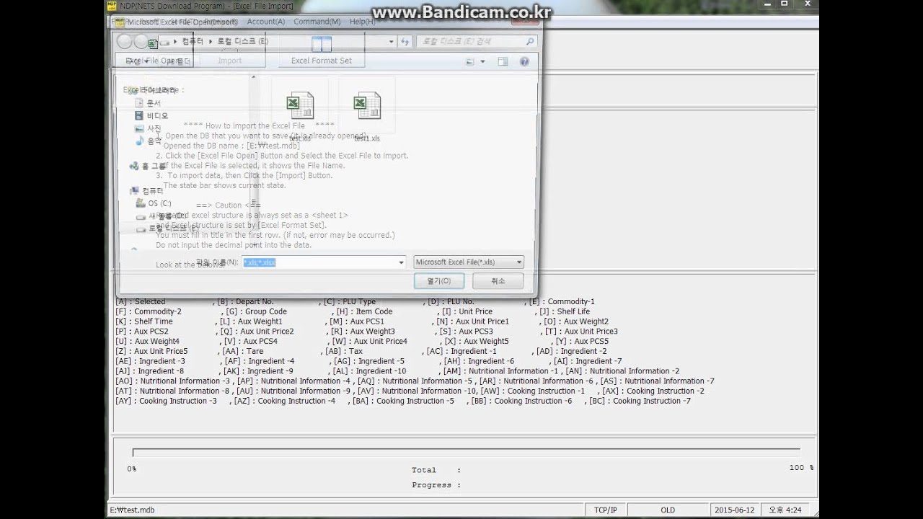Click the 로컬 디스크 (E:) breadcrumb
This screenshot has height=519, width=923.
click(x=243, y=42)
